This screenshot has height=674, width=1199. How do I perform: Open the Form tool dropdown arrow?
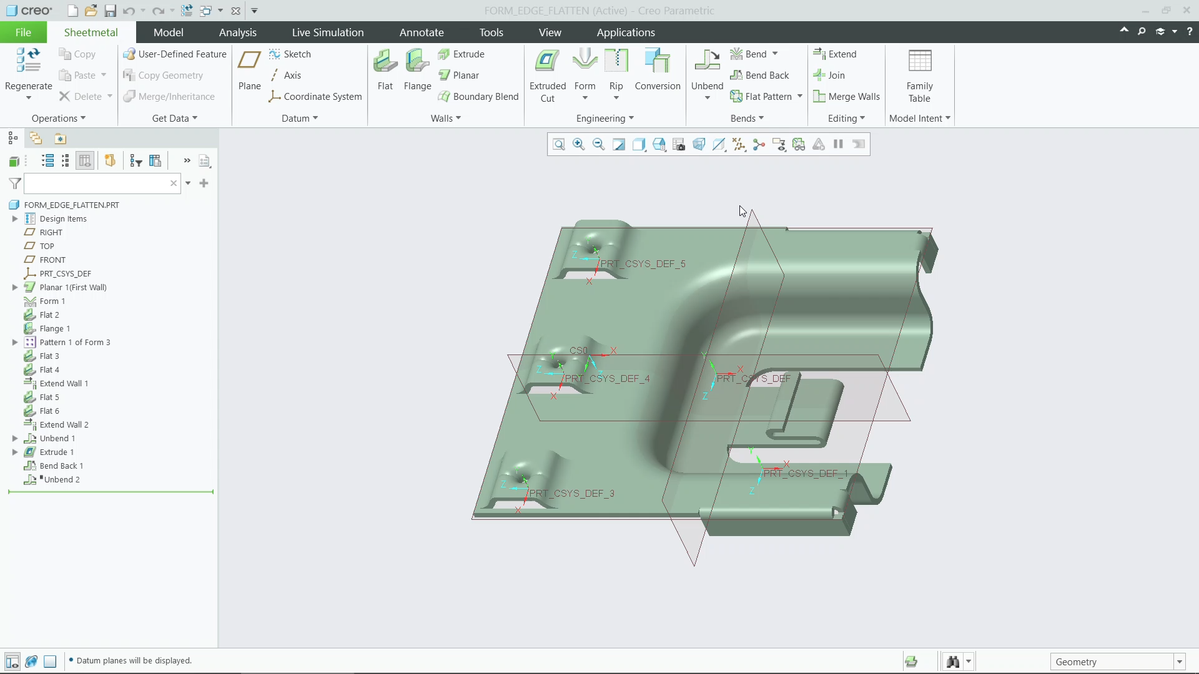click(585, 98)
